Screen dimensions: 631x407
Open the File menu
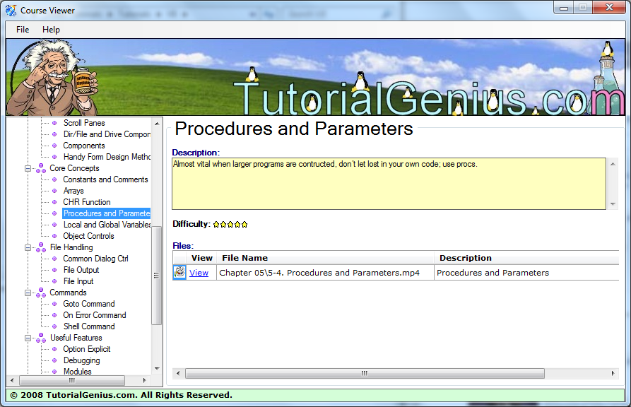(23, 30)
